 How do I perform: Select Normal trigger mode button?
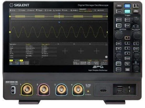click(127, 20)
